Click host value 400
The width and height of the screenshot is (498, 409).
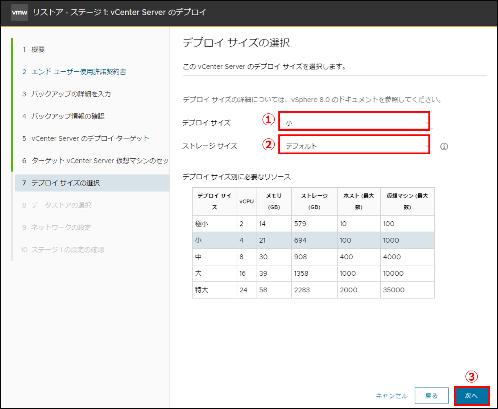pos(346,257)
